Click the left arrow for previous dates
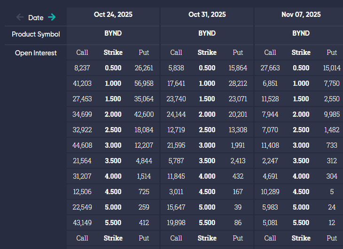Image resolution: width=343 pixels, height=249 pixels. point(20,17)
